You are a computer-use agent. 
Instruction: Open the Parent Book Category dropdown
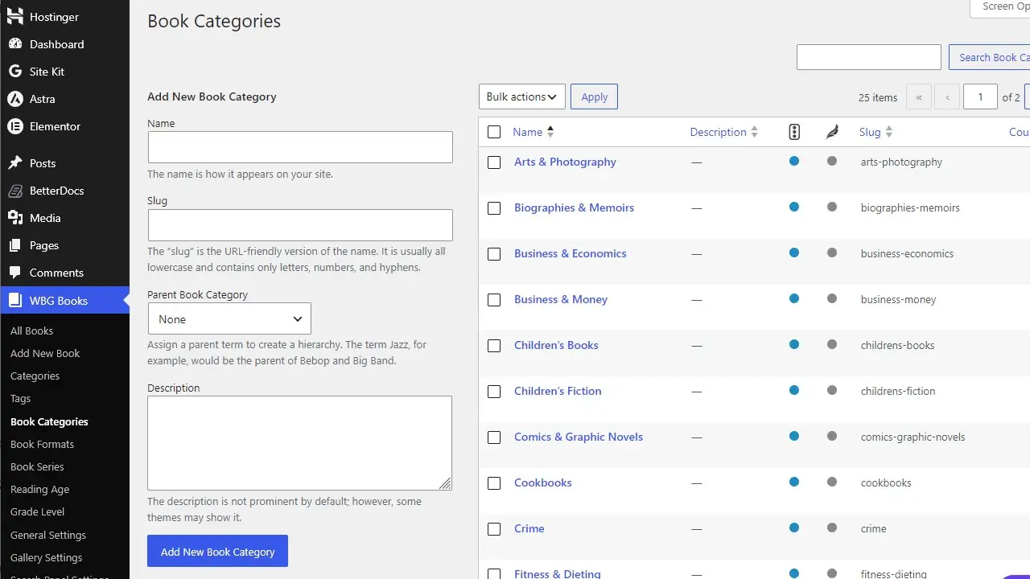click(x=229, y=319)
